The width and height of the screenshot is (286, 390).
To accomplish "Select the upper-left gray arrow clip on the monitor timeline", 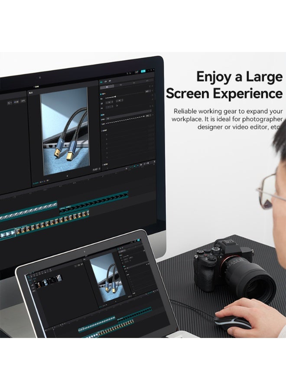I will pos(28,211).
